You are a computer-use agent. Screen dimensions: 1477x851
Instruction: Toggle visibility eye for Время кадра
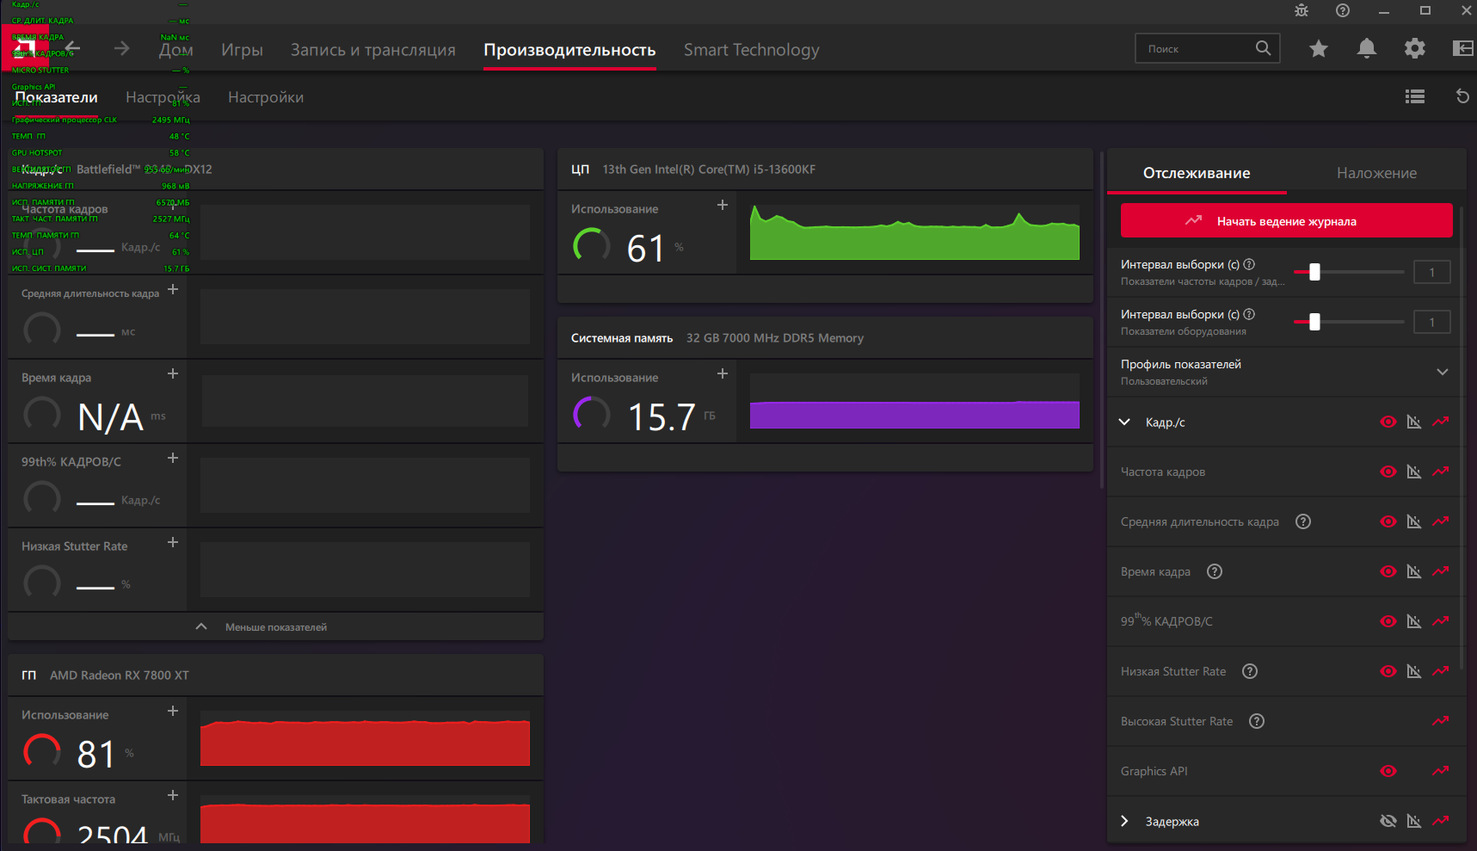1388,571
